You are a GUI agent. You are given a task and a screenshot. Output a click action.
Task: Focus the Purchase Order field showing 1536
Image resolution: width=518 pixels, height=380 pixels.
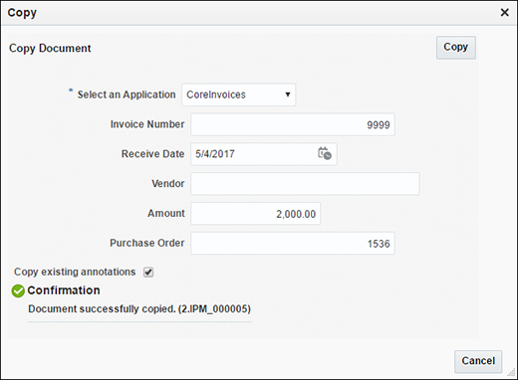[293, 243]
